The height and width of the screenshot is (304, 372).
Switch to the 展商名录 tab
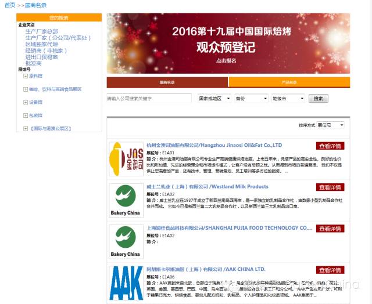pos(167,82)
